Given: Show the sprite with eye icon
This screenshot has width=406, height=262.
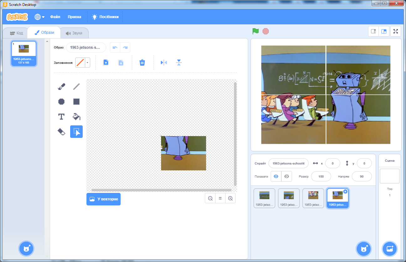Looking at the screenshot, I should point(276,176).
